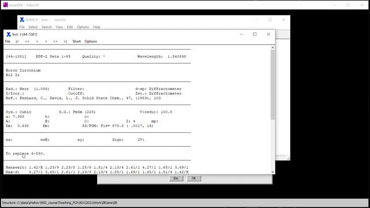The width and height of the screenshot is (370, 208).
Task: Skip forward several entries with >> button
Action: (55, 41)
